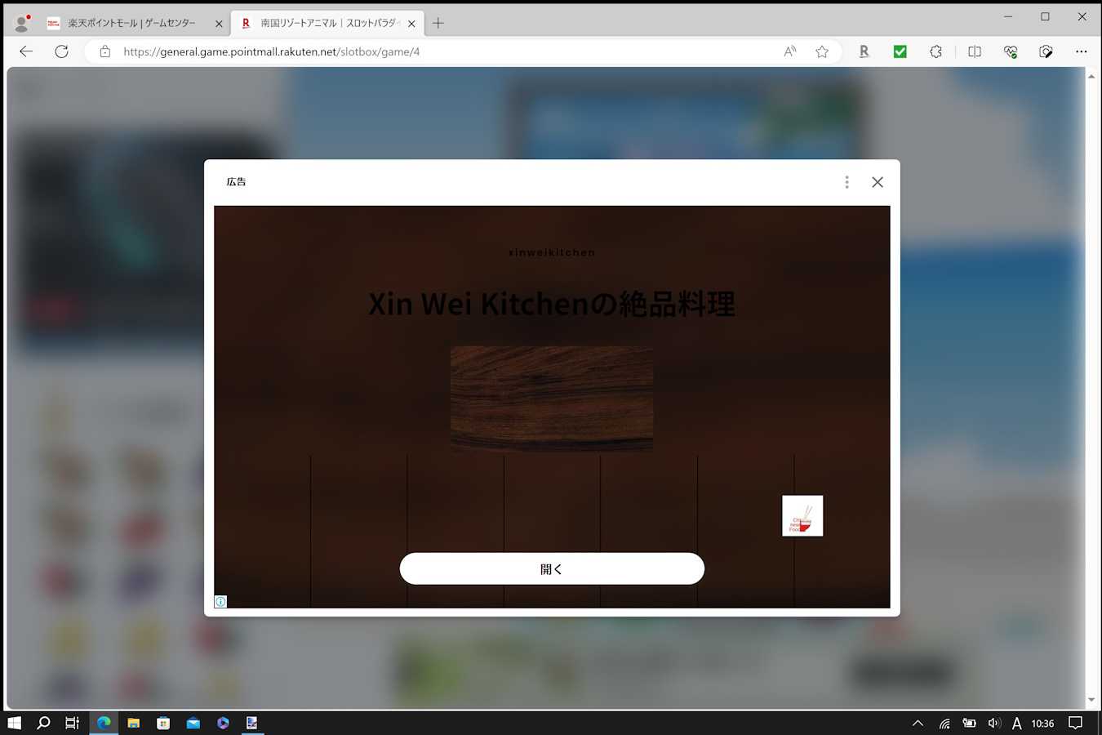Click the Microsoft Edge taskbar icon
The height and width of the screenshot is (735, 1102).
104,723
